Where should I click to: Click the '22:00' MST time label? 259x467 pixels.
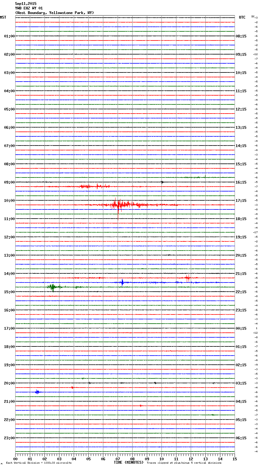pos(9,420)
